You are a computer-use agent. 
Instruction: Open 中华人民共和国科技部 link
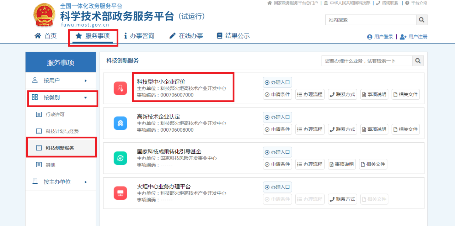click(x=347, y=3)
